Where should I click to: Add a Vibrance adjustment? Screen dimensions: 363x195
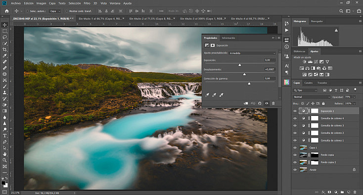[x=327, y=62]
